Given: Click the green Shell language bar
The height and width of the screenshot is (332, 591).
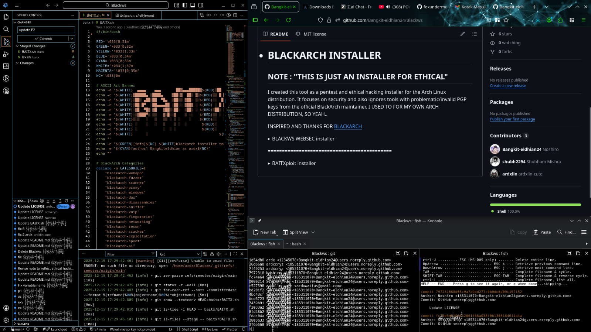Looking at the screenshot, I should [x=536, y=205].
